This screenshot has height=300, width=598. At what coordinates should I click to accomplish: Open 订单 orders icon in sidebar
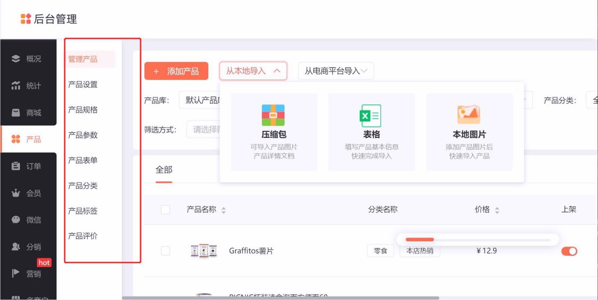(16, 166)
